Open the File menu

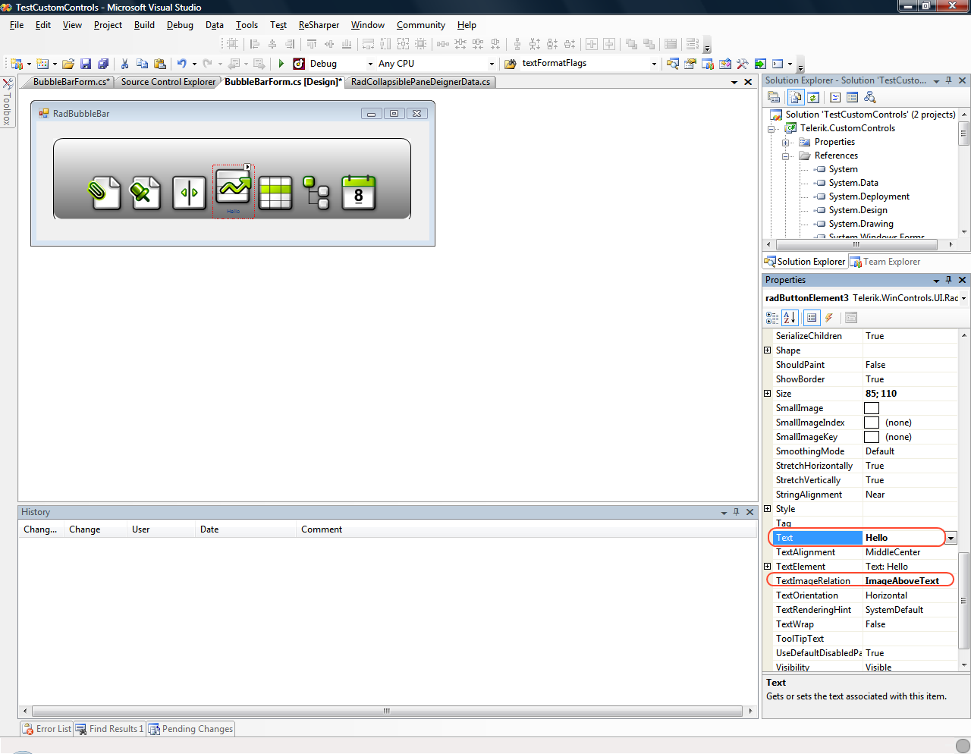(17, 25)
